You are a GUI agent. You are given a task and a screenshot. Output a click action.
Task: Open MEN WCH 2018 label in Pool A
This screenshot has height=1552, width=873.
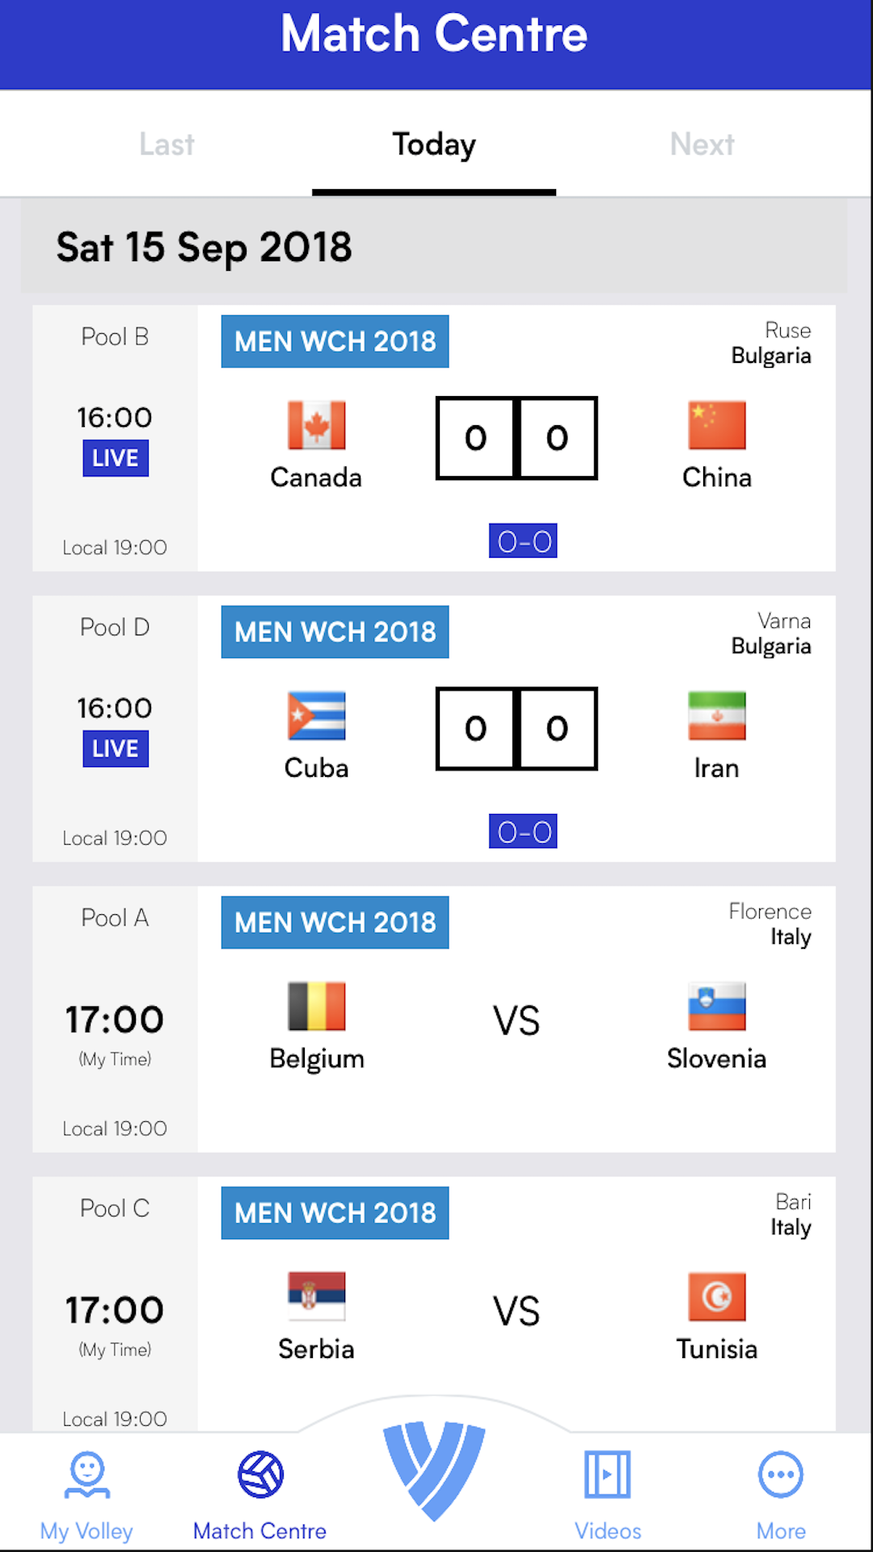(x=335, y=922)
